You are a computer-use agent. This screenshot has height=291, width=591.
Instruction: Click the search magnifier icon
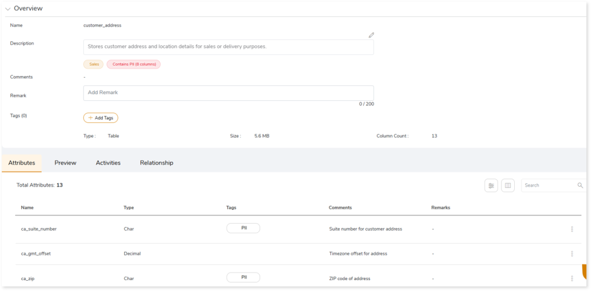coord(580,186)
